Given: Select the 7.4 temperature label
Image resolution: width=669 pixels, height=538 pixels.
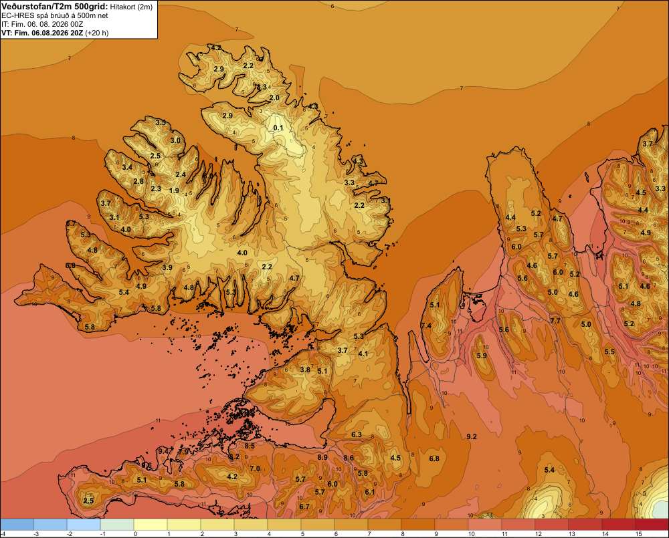Looking at the screenshot, I should (x=426, y=325).
